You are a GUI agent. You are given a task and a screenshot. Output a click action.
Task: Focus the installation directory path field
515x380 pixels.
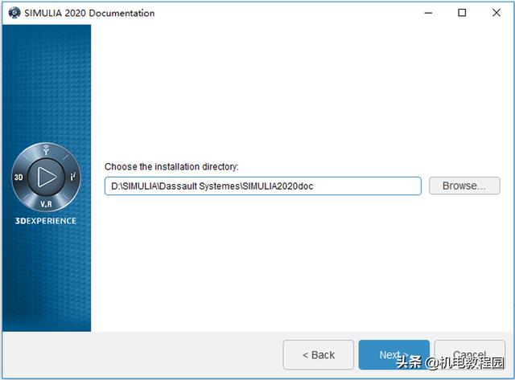click(263, 186)
